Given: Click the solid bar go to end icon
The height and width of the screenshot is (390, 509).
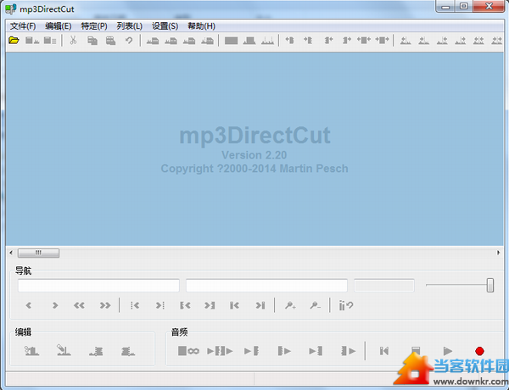Looking at the screenshot, I should 260,305.
